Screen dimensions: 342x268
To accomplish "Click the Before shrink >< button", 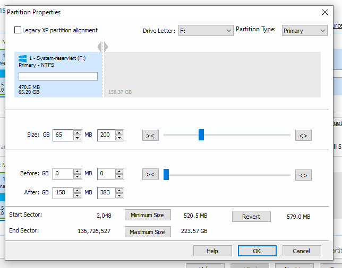I will 150,174.
